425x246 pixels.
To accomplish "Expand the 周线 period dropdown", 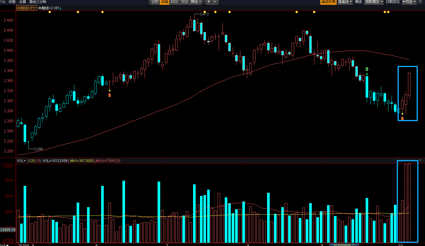I will coord(196,2).
